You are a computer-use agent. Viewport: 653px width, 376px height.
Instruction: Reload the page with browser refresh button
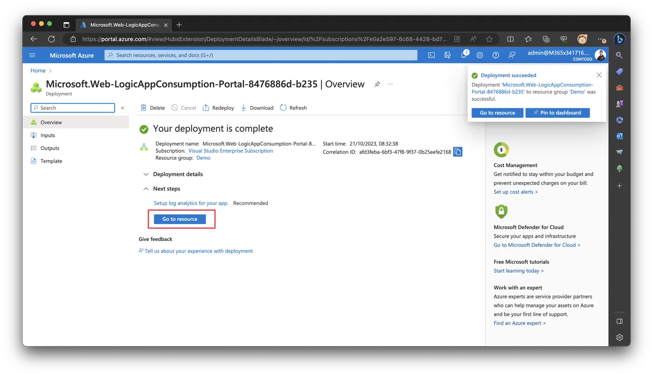pos(51,39)
